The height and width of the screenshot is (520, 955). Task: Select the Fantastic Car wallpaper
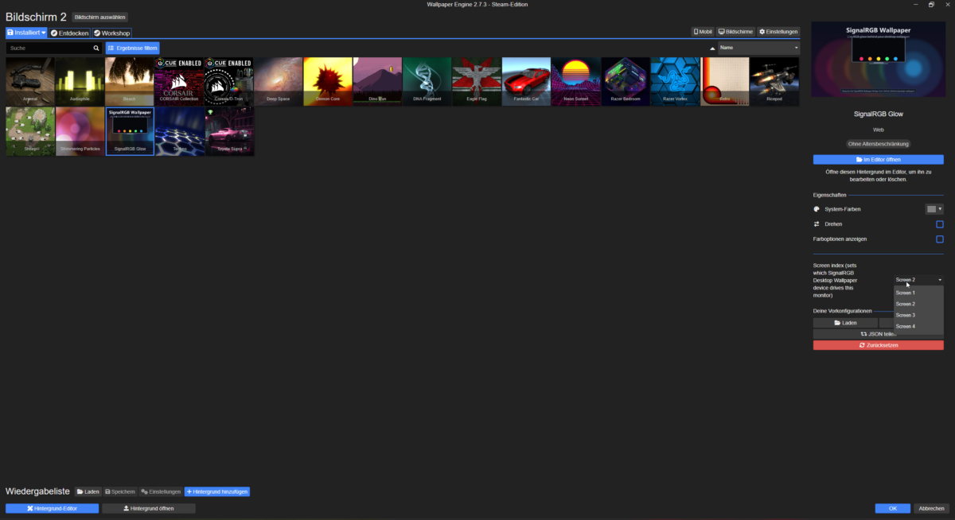click(526, 81)
